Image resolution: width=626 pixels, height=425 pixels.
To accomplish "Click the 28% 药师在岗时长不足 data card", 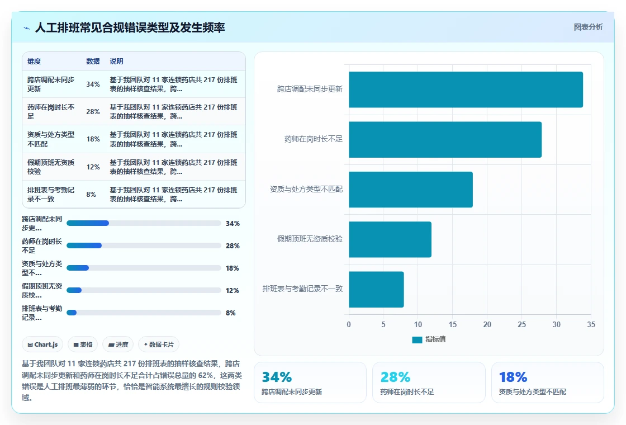I will click(x=429, y=382).
